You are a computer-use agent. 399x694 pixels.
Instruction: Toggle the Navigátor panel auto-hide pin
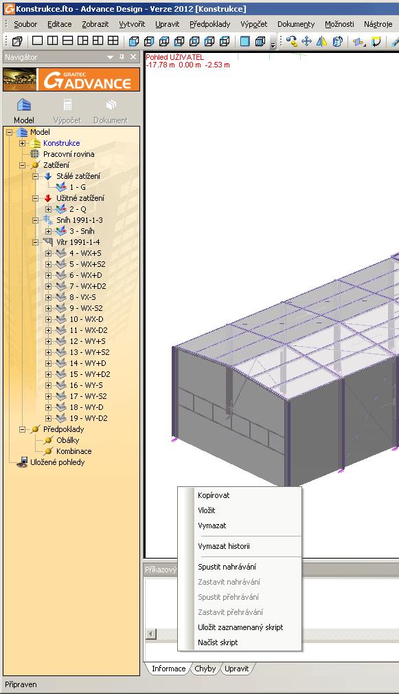point(122,57)
